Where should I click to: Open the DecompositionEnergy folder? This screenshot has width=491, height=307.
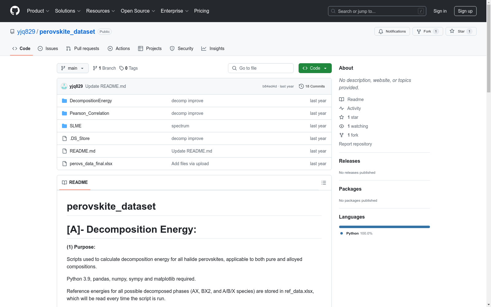pos(91,101)
